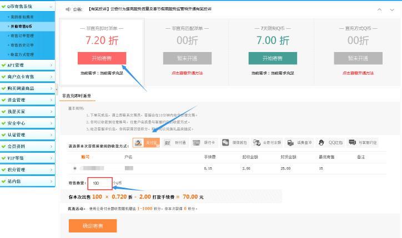Click the total 70.00 元 amount

tap(193, 197)
